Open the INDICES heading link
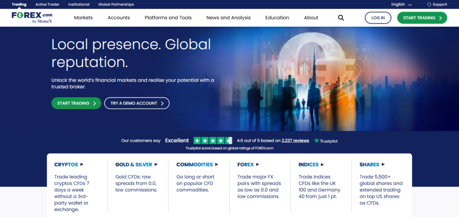The height and width of the screenshot is (217, 459). pyautogui.click(x=308, y=165)
